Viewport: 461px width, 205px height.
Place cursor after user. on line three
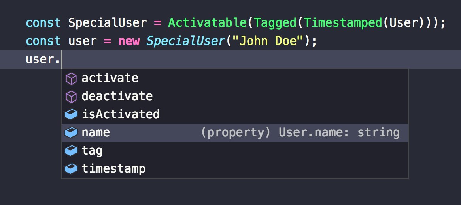point(62,60)
